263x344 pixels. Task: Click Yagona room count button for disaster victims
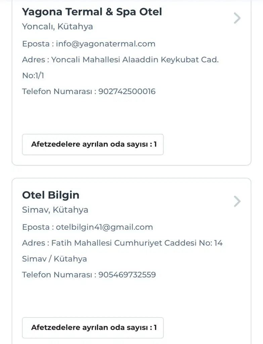click(x=93, y=144)
